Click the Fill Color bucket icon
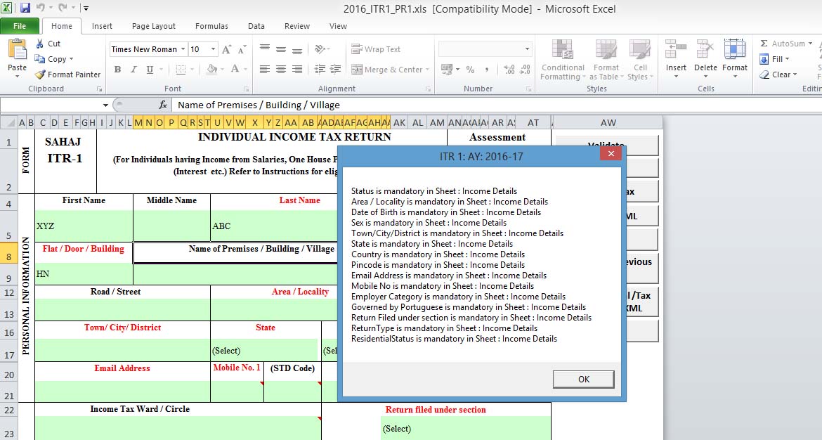The height and width of the screenshot is (440, 822). [x=211, y=69]
